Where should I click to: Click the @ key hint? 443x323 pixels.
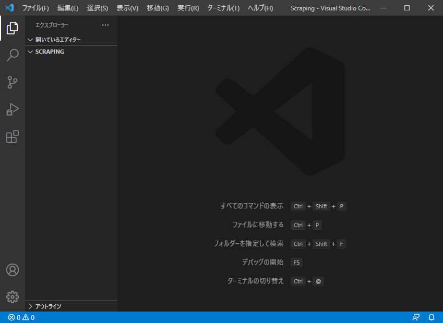click(318, 281)
